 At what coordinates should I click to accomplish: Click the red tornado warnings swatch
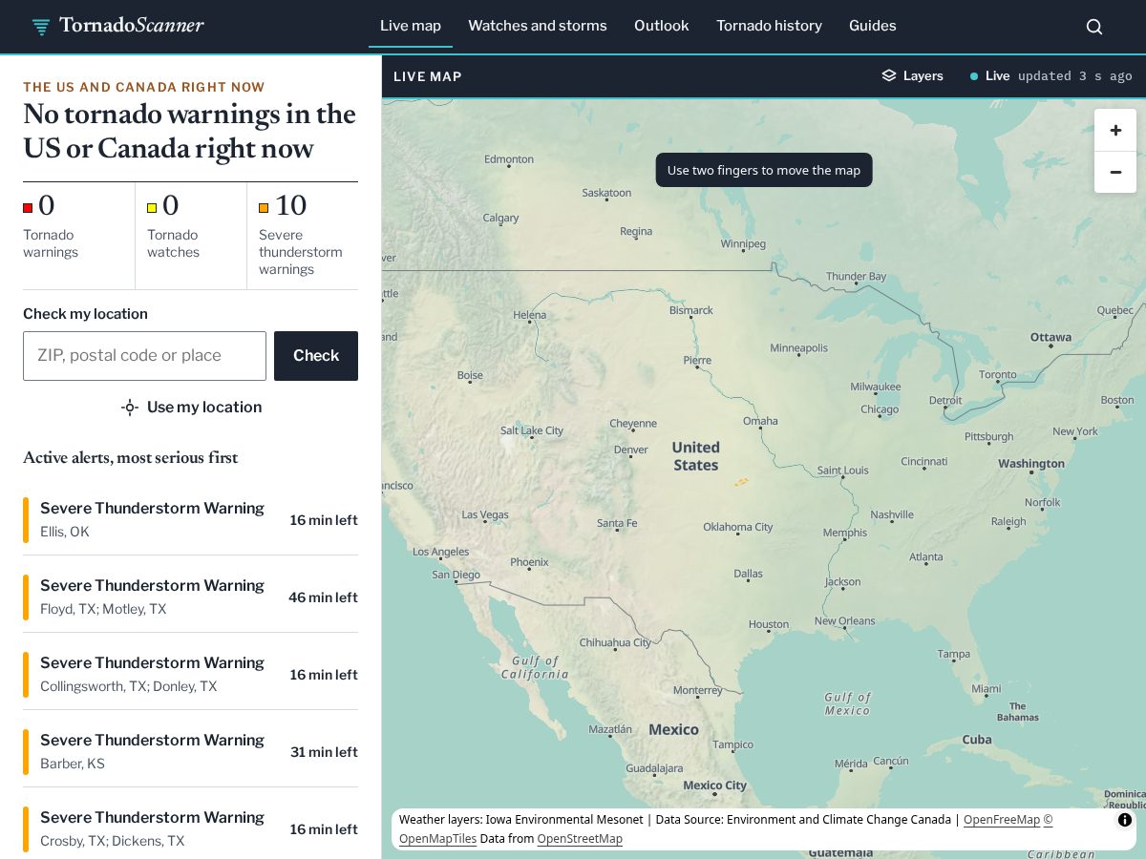pos(28,208)
